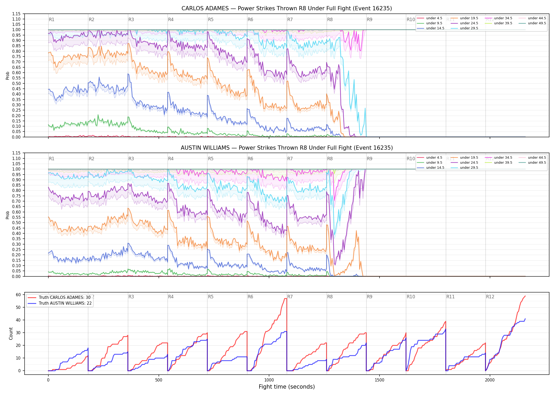Click the R3 round label in bottom count chart
The height and width of the screenshot is (396, 555).
pos(131,297)
